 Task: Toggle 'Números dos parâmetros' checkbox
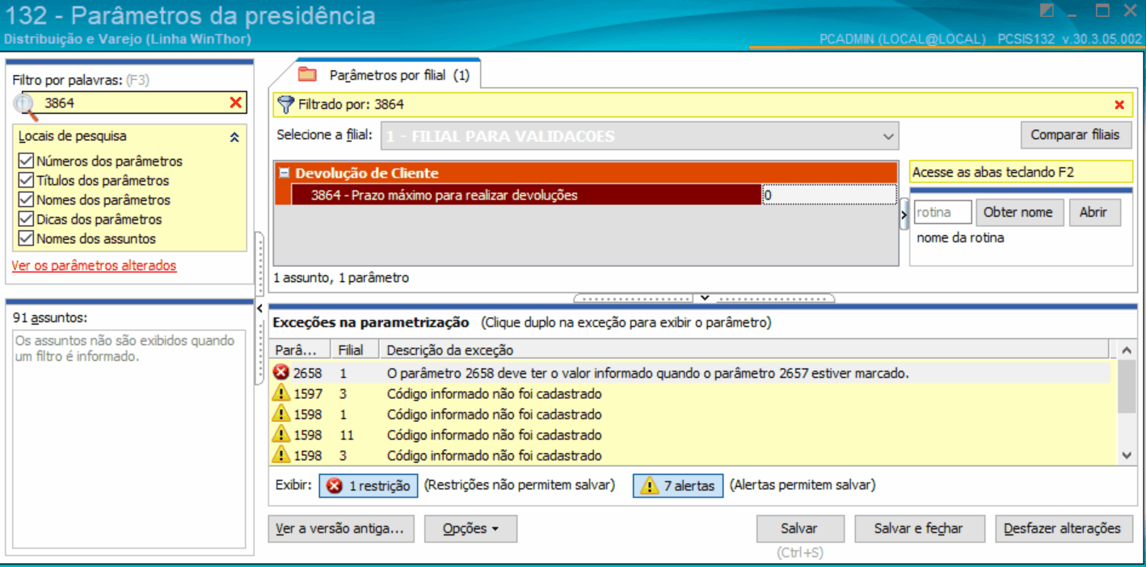point(25,161)
